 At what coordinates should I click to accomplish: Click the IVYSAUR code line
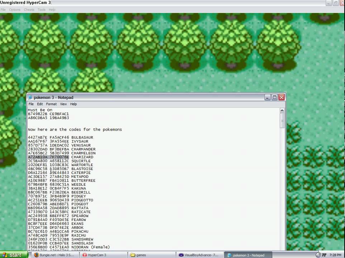click(x=58, y=141)
